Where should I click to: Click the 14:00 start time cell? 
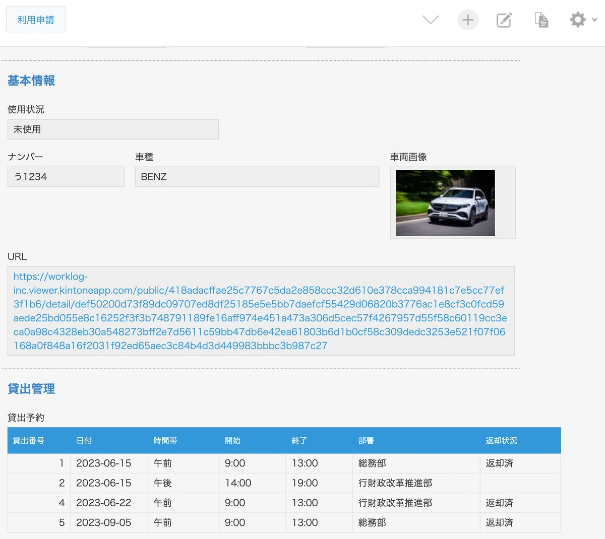point(238,483)
